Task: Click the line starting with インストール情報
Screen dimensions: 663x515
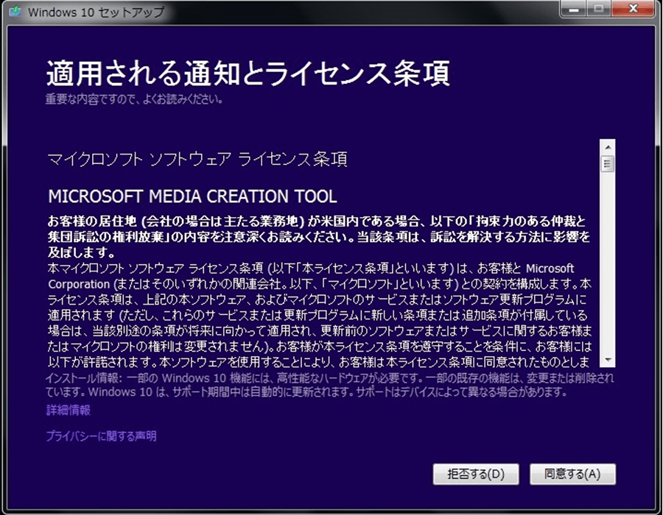Action: click(330, 378)
